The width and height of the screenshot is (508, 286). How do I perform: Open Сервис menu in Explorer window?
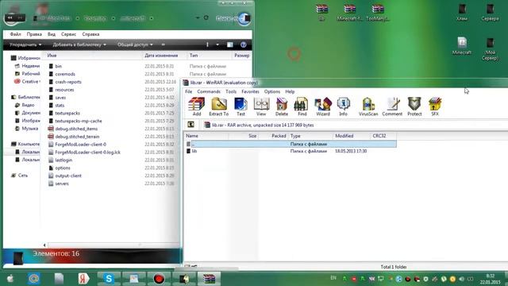(x=68, y=34)
